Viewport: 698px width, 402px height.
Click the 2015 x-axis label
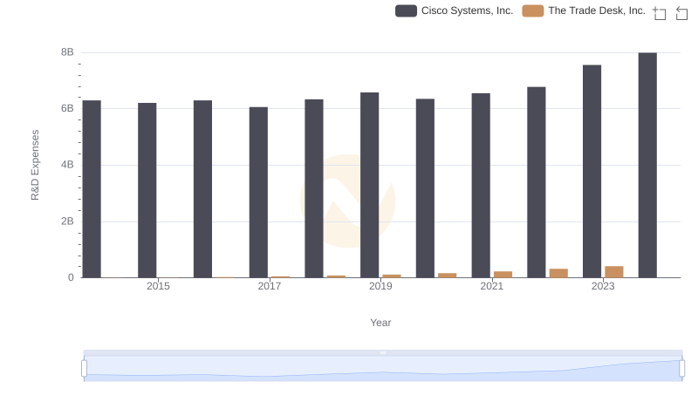(x=158, y=286)
